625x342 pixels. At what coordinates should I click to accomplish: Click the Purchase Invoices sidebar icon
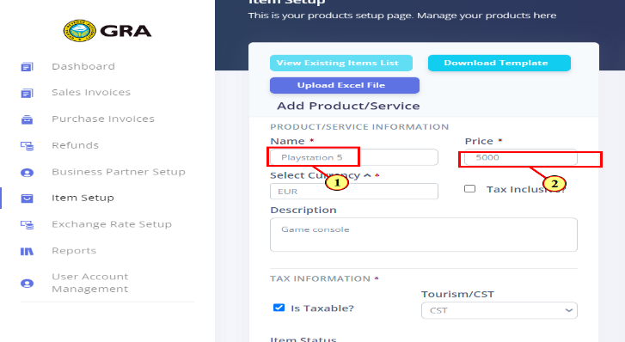point(27,119)
